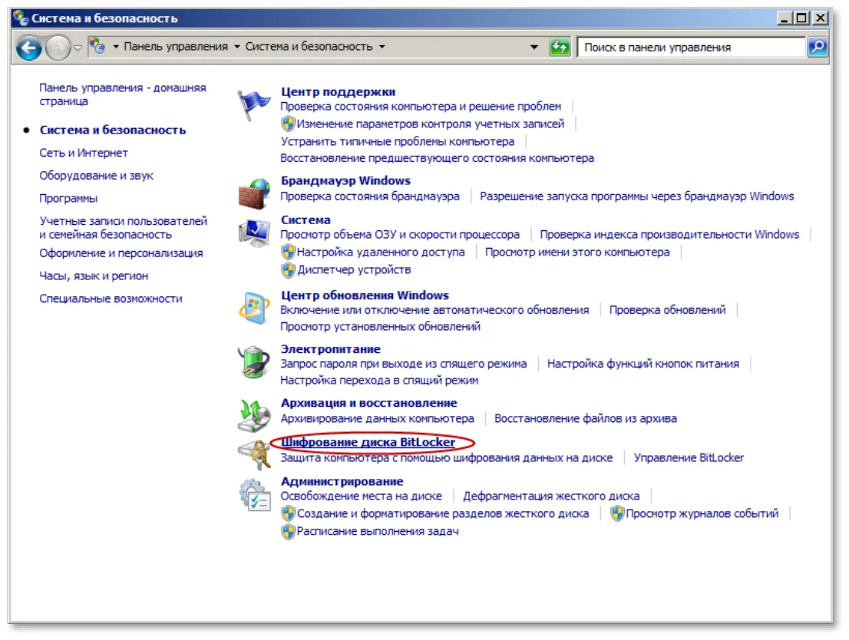
Task: Click the search magnifier button
Action: click(x=817, y=47)
